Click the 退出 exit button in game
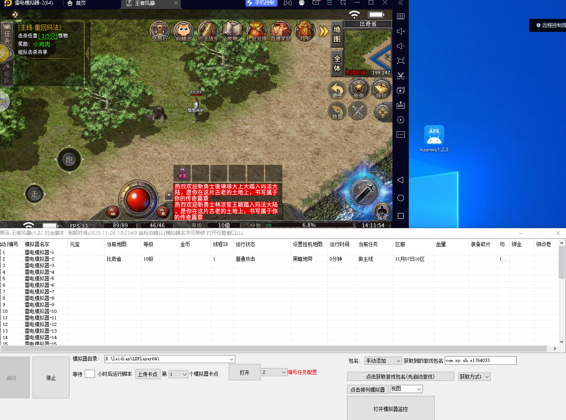This screenshot has height=420, width=566. click(337, 90)
